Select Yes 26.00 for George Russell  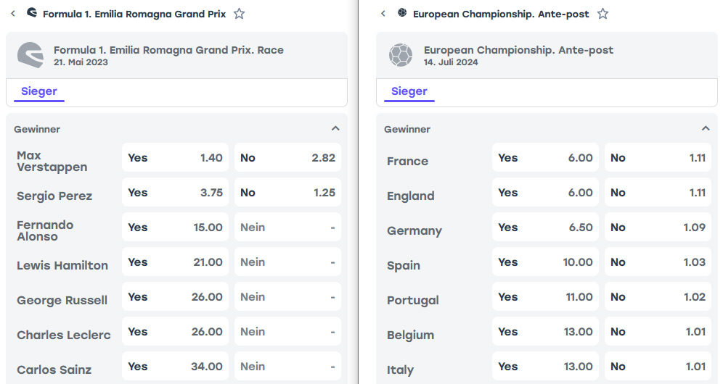[x=175, y=297]
